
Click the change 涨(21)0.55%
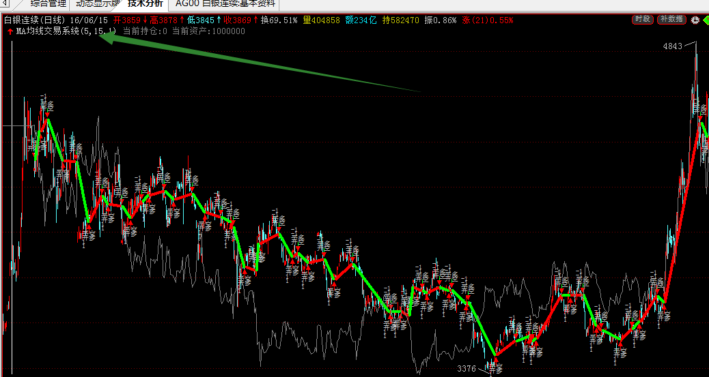click(x=488, y=20)
